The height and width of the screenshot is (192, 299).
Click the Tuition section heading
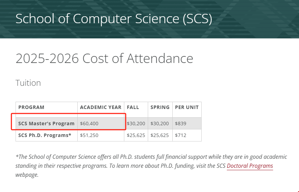click(28, 83)
